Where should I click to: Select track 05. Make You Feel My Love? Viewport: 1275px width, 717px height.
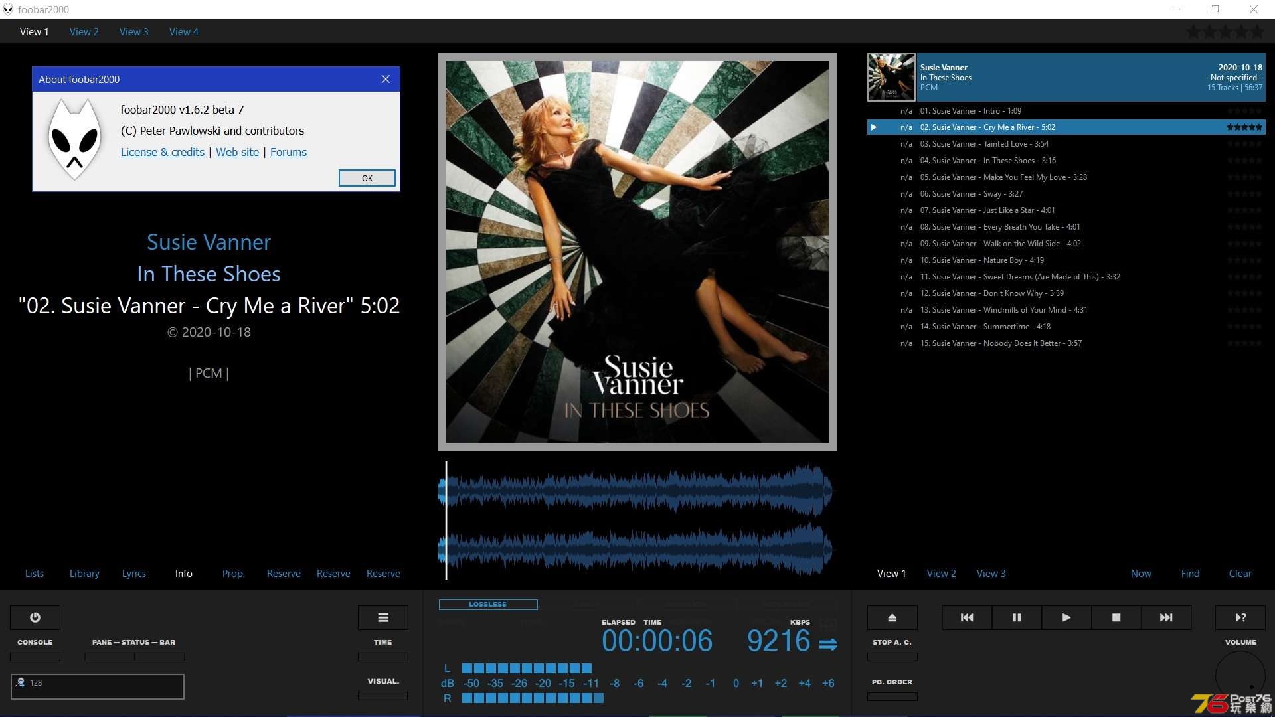tap(1066, 177)
